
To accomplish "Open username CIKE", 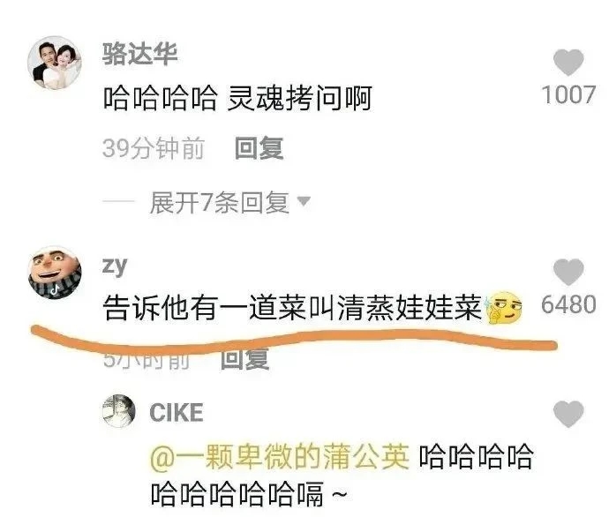I will coord(177,412).
